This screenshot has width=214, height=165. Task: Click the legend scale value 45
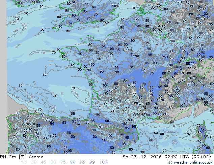pyautogui.click(x=44, y=162)
